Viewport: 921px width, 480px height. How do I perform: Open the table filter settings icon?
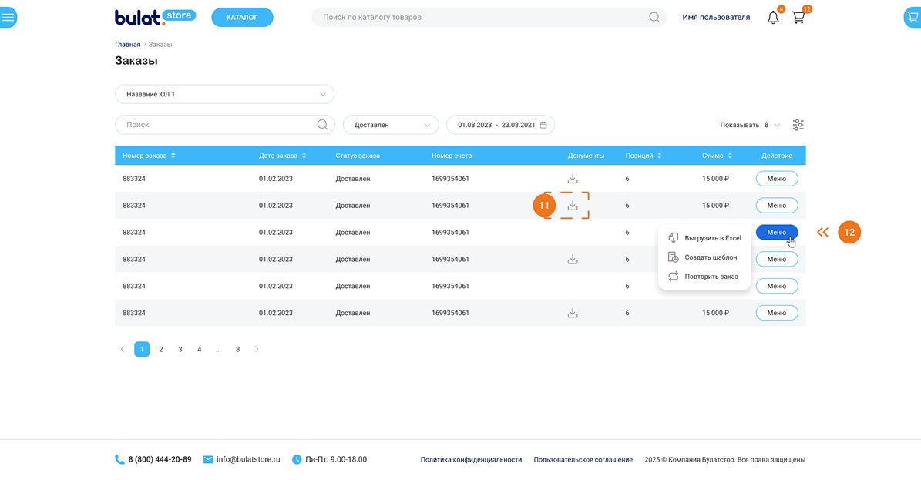[x=798, y=125]
